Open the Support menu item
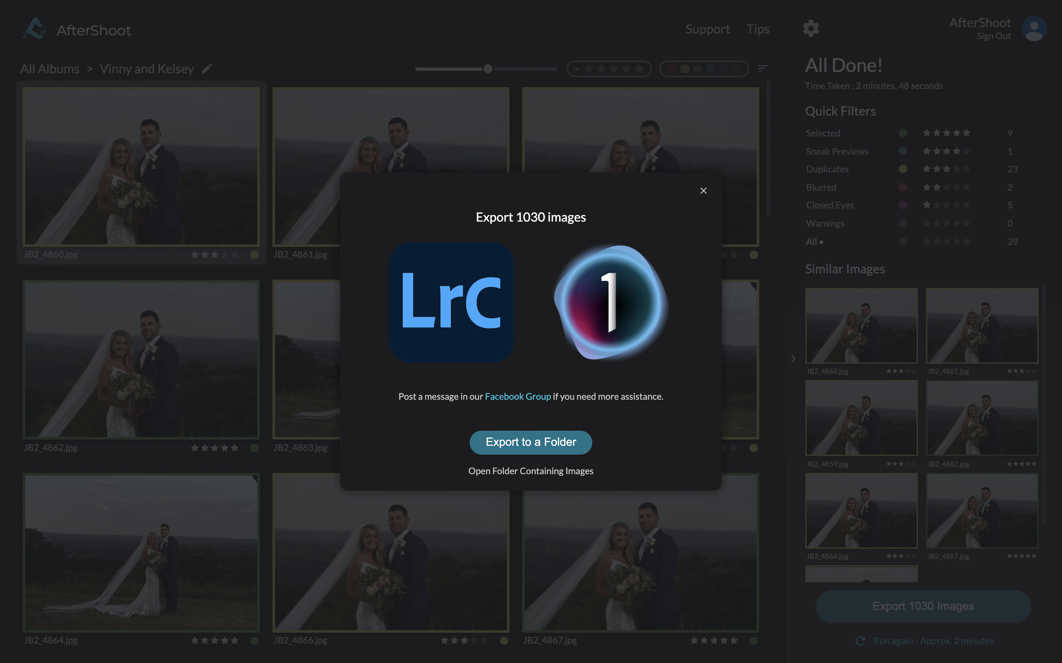The width and height of the screenshot is (1062, 663). (x=707, y=29)
